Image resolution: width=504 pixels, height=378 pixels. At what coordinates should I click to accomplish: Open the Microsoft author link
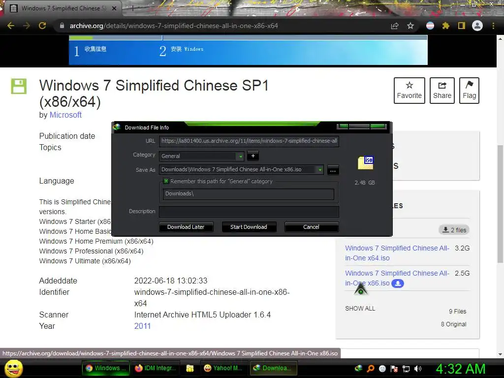65,115
